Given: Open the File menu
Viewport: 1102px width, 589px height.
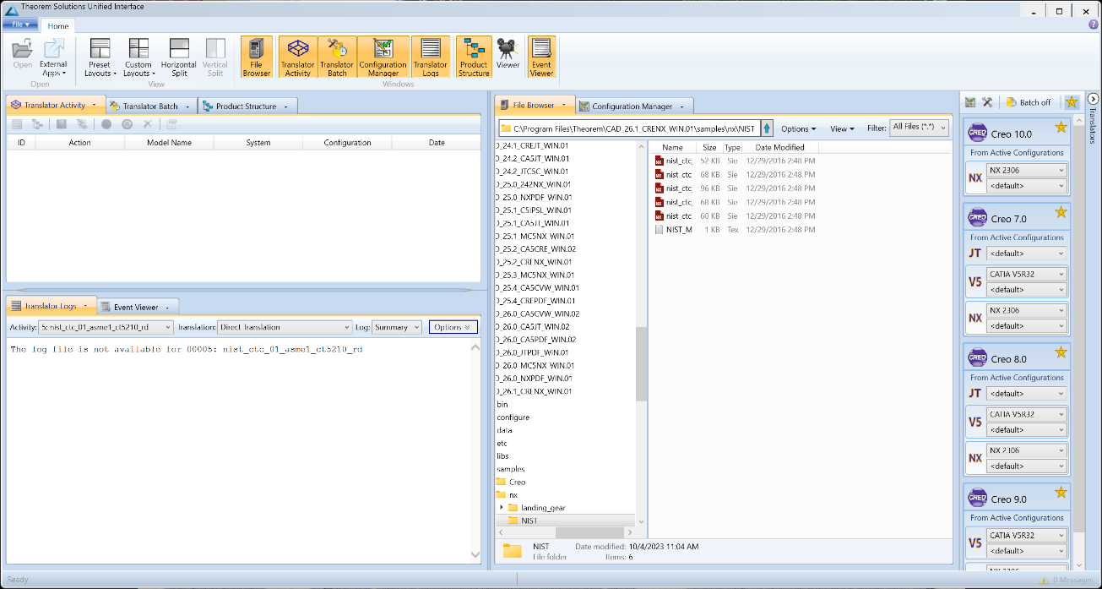Looking at the screenshot, I should (x=19, y=25).
